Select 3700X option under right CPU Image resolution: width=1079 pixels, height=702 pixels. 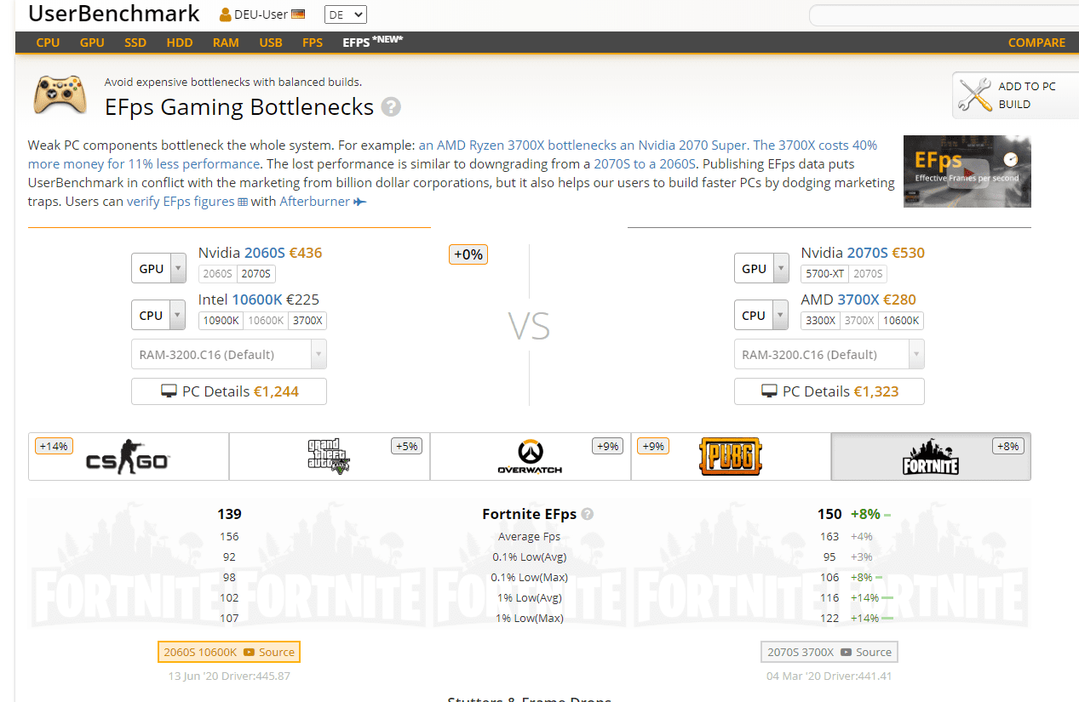pyautogui.click(x=859, y=321)
